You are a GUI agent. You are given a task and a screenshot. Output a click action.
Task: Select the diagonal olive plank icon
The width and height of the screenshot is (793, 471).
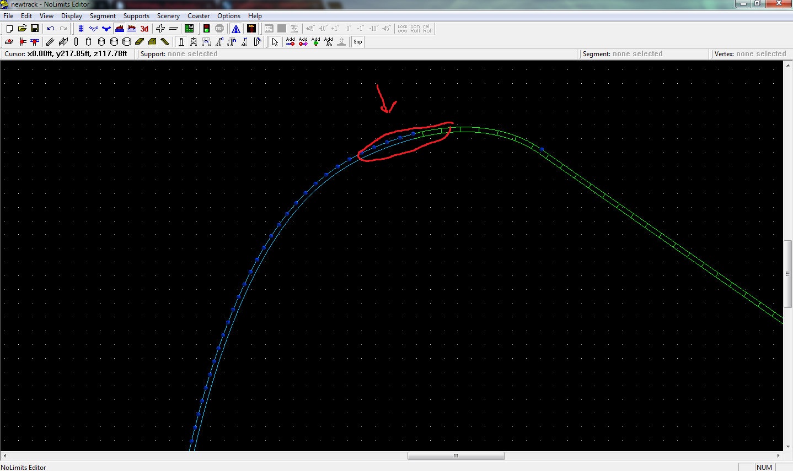click(x=165, y=42)
